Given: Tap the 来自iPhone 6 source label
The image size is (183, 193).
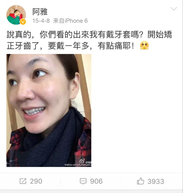Looking at the screenshot, I should (70, 21).
